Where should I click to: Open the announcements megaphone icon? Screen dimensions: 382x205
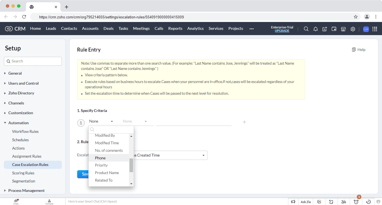[293, 202]
